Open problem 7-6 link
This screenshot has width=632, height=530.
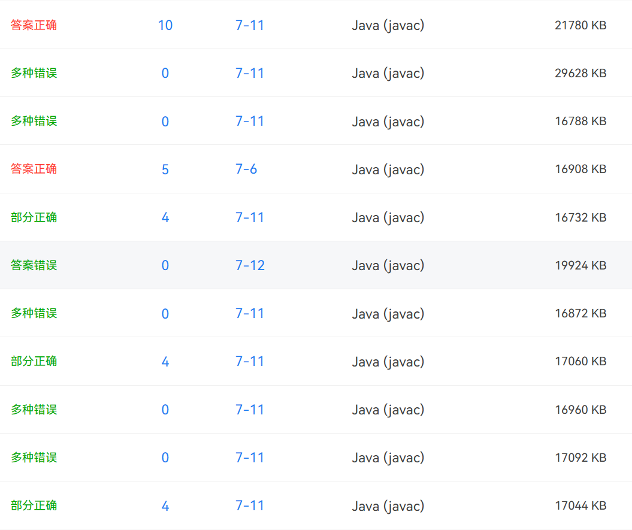point(246,169)
